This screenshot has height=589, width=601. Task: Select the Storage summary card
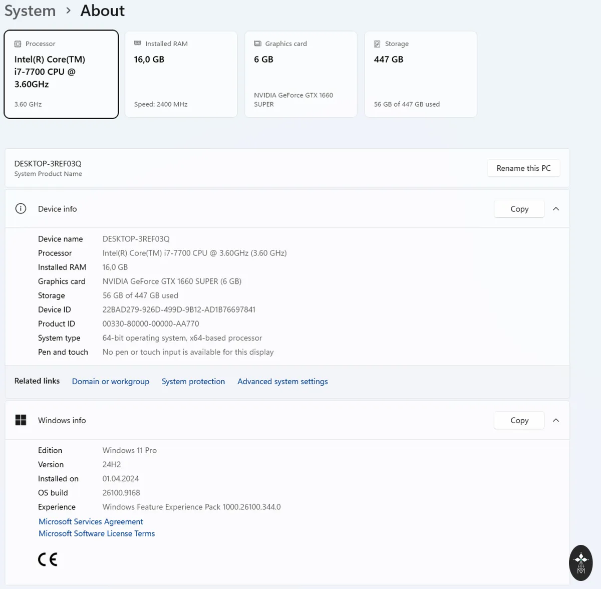point(421,74)
